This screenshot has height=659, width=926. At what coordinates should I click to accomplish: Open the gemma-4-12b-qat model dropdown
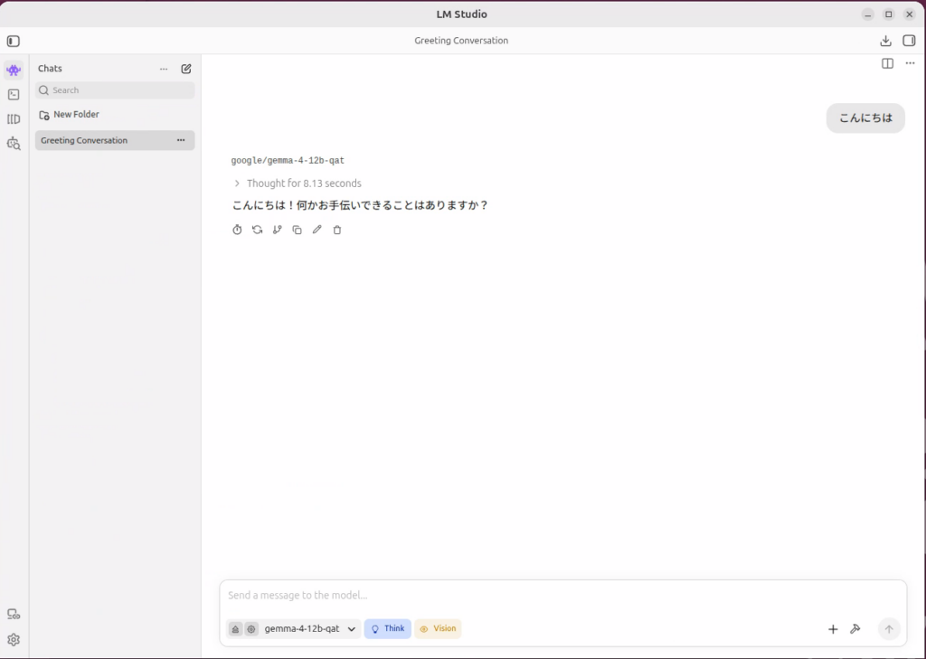(310, 629)
